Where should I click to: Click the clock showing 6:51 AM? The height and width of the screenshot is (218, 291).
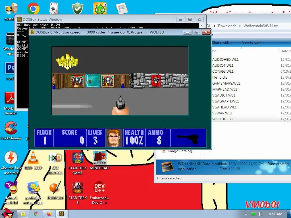click(x=275, y=214)
